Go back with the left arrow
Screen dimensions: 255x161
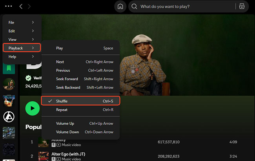click(x=21, y=7)
